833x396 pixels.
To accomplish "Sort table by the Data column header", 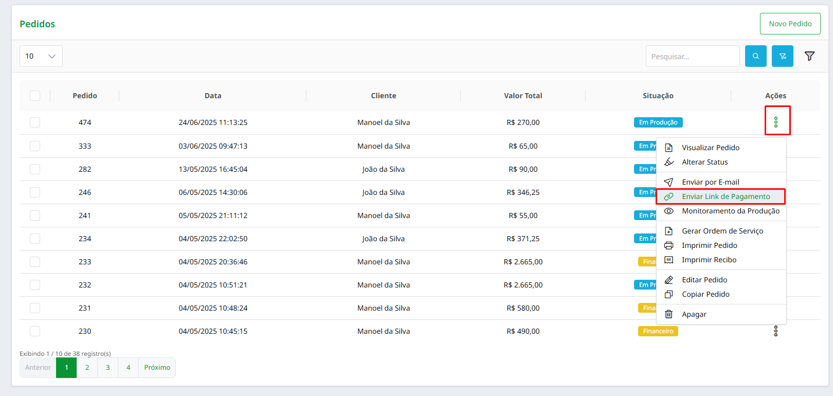I will point(213,96).
